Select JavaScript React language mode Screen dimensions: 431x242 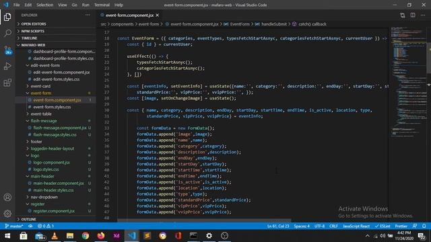click(x=356, y=226)
